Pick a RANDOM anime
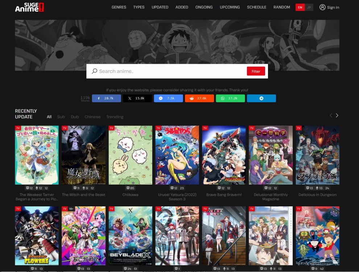The width and height of the screenshot is (359, 272). (x=282, y=7)
